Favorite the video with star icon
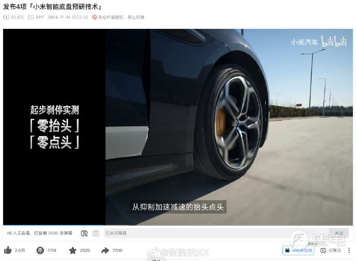The image size is (356, 261). tap(73, 250)
